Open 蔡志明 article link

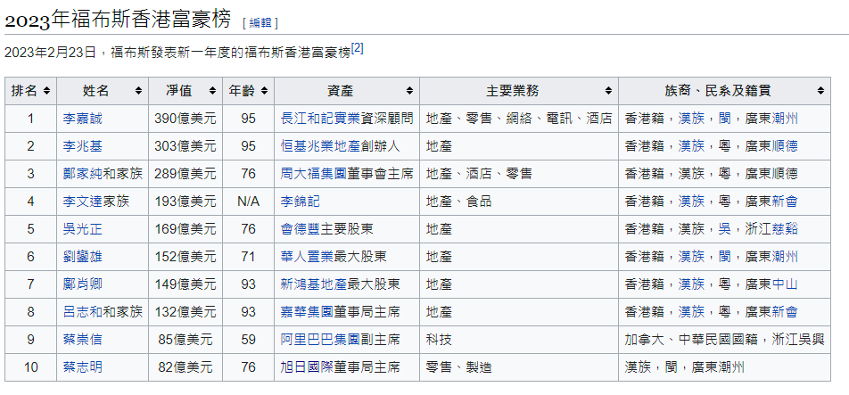82,366
